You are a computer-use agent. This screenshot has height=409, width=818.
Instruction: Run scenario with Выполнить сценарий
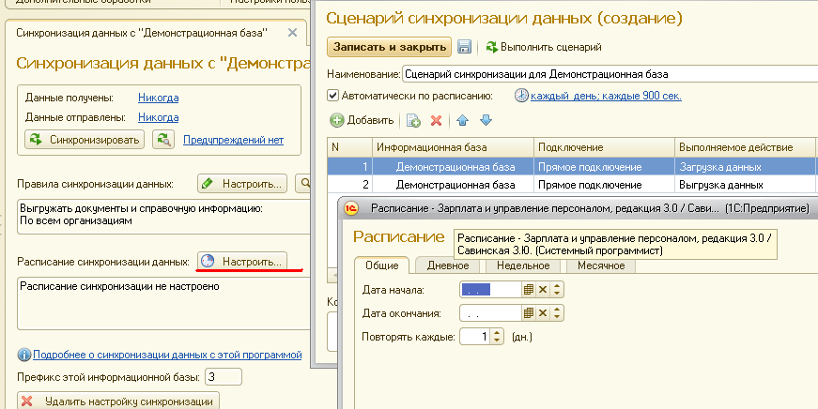544,47
